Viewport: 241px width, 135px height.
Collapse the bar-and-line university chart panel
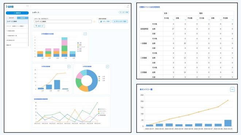click(x=69, y=67)
